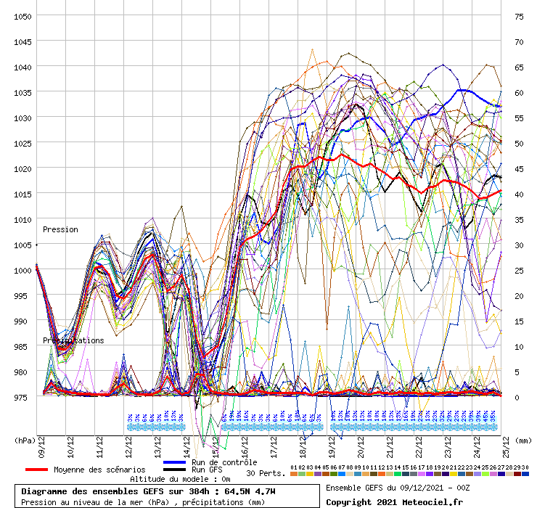The height and width of the screenshot is (508, 537).
Task: Click perturbation 01 color swatch
Action: click(x=294, y=474)
